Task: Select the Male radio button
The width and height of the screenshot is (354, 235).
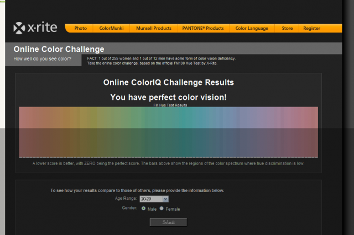Action: click(143, 209)
